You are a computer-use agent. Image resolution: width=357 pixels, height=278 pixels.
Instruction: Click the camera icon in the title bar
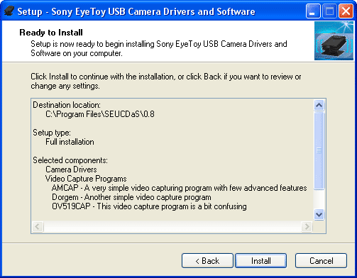point(9,11)
